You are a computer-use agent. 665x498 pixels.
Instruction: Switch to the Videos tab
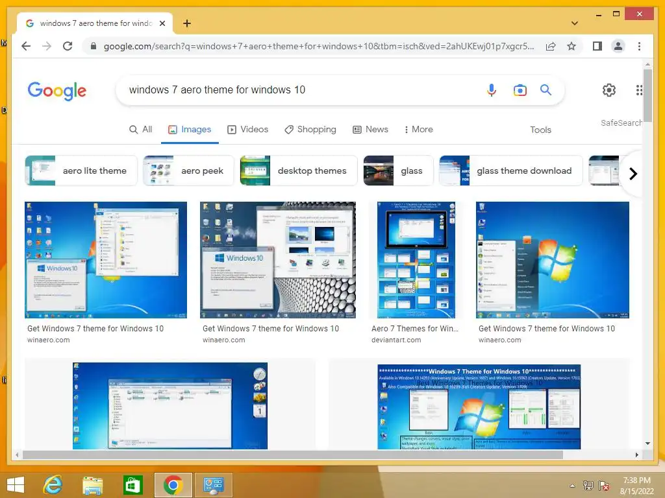pyautogui.click(x=247, y=130)
